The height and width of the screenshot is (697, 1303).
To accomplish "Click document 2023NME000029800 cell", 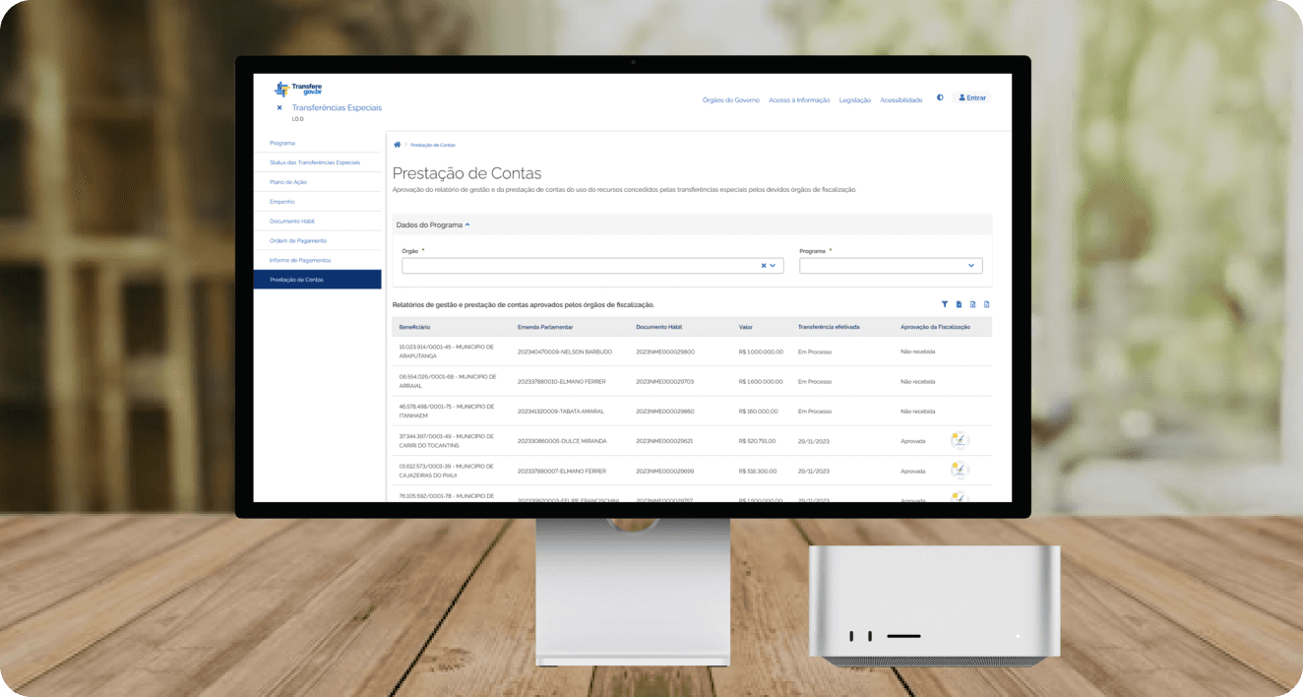I will click(x=665, y=351).
